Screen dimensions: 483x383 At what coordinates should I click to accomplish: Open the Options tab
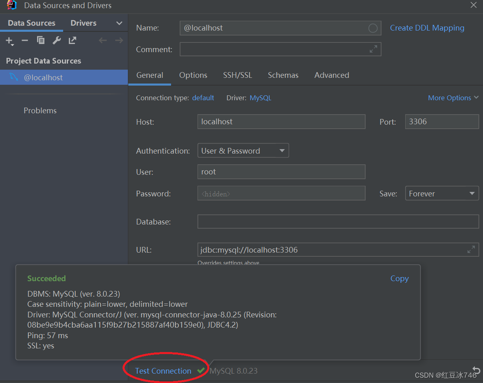click(x=193, y=75)
